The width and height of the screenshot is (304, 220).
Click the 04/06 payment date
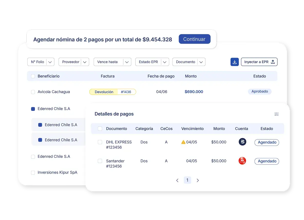coord(162,92)
